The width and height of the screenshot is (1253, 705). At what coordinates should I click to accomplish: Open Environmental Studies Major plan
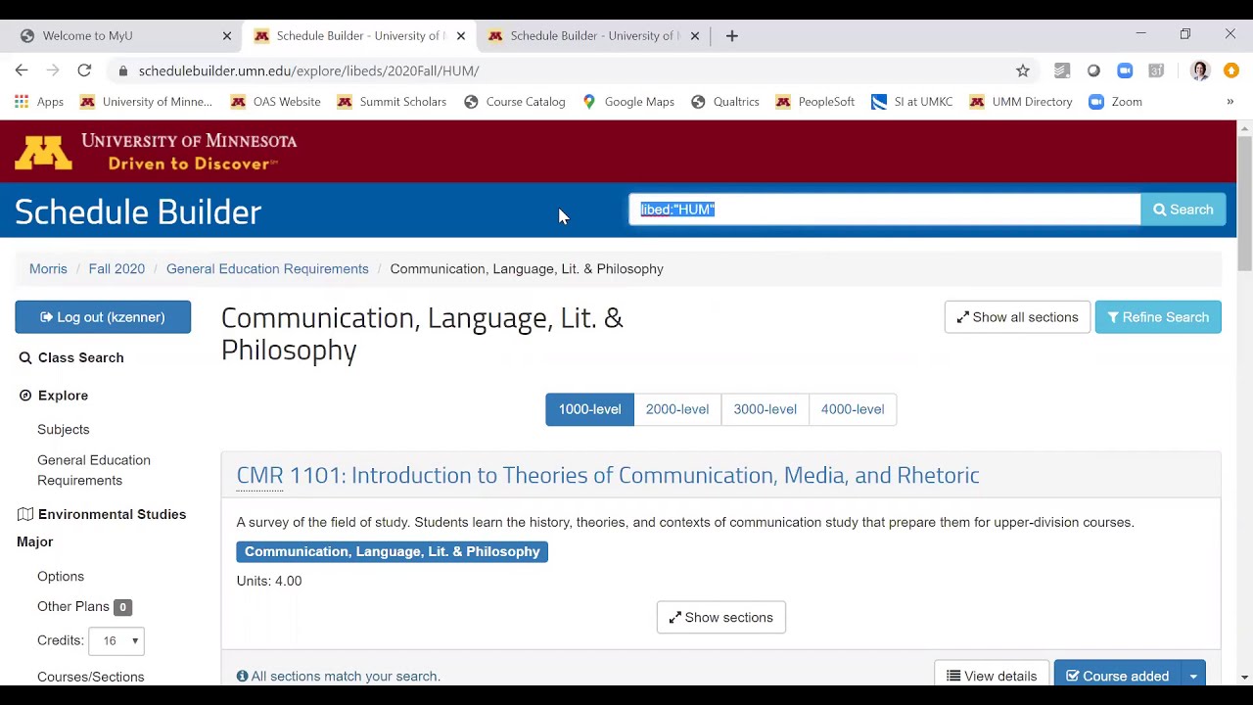coord(102,528)
